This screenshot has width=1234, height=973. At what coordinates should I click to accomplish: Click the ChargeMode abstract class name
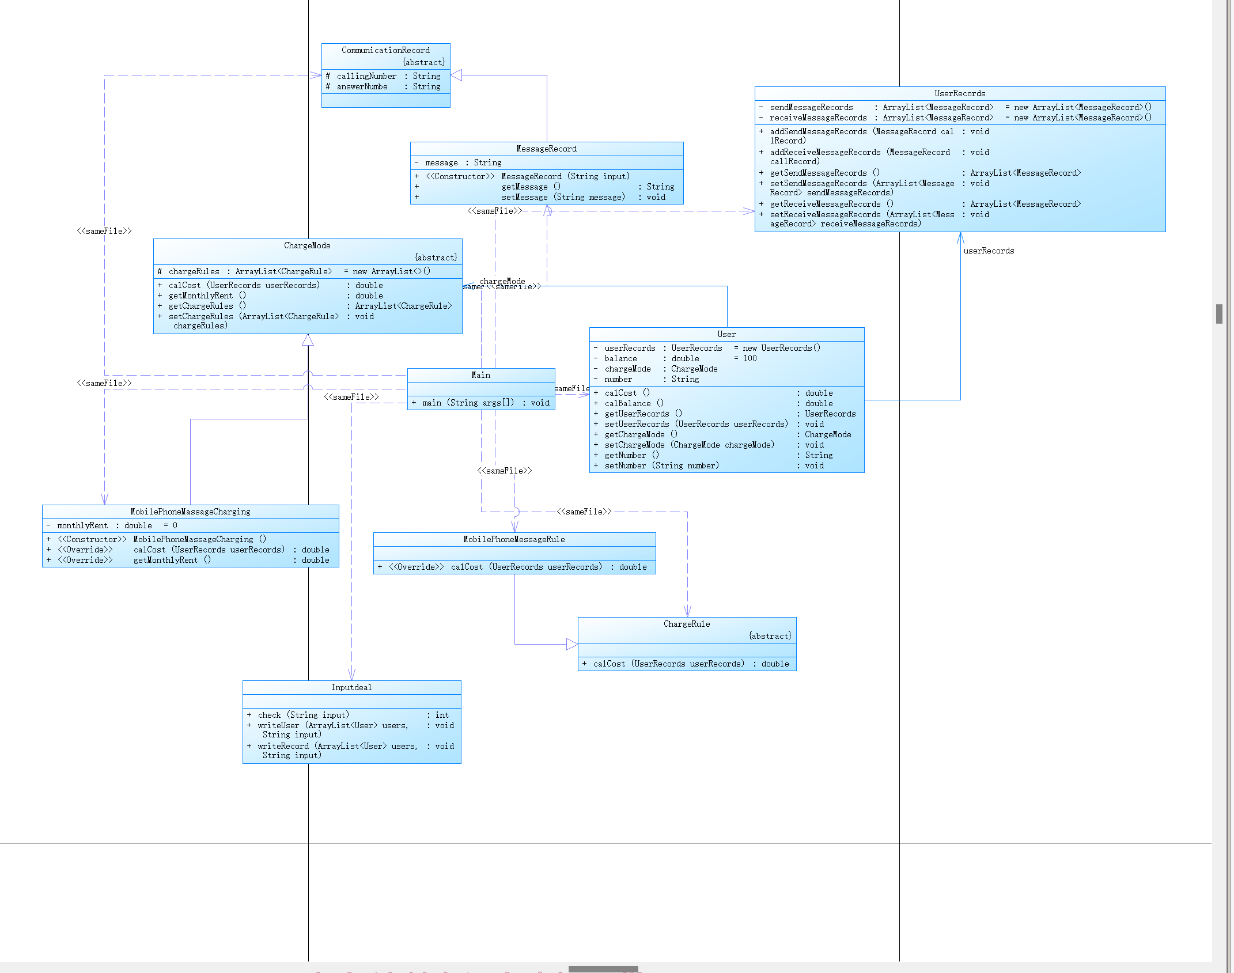tap(307, 245)
